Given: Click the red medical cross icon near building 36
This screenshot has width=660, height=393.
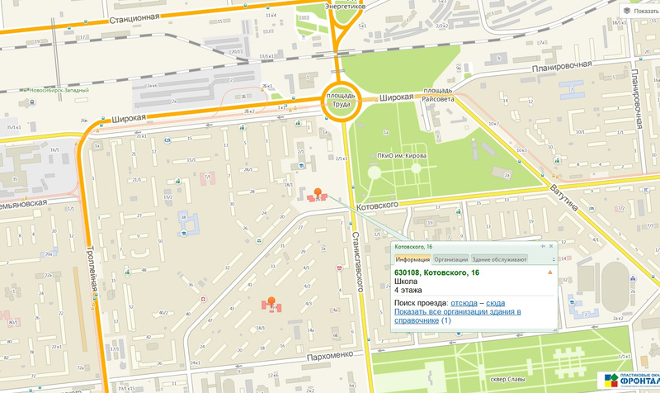Looking at the screenshot, I should (x=204, y=300).
